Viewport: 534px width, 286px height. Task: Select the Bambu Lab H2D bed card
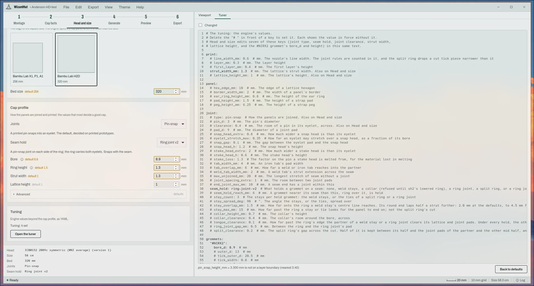[x=76, y=59]
